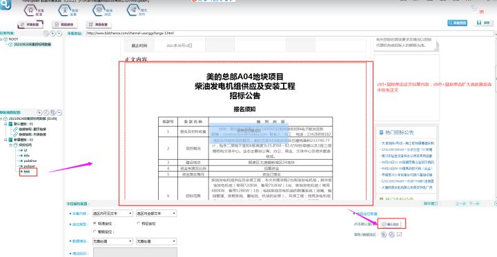The height and width of the screenshot is (257, 497).
Task: Switch to the 高级配置 sub-tab
Action: [x=99, y=24]
